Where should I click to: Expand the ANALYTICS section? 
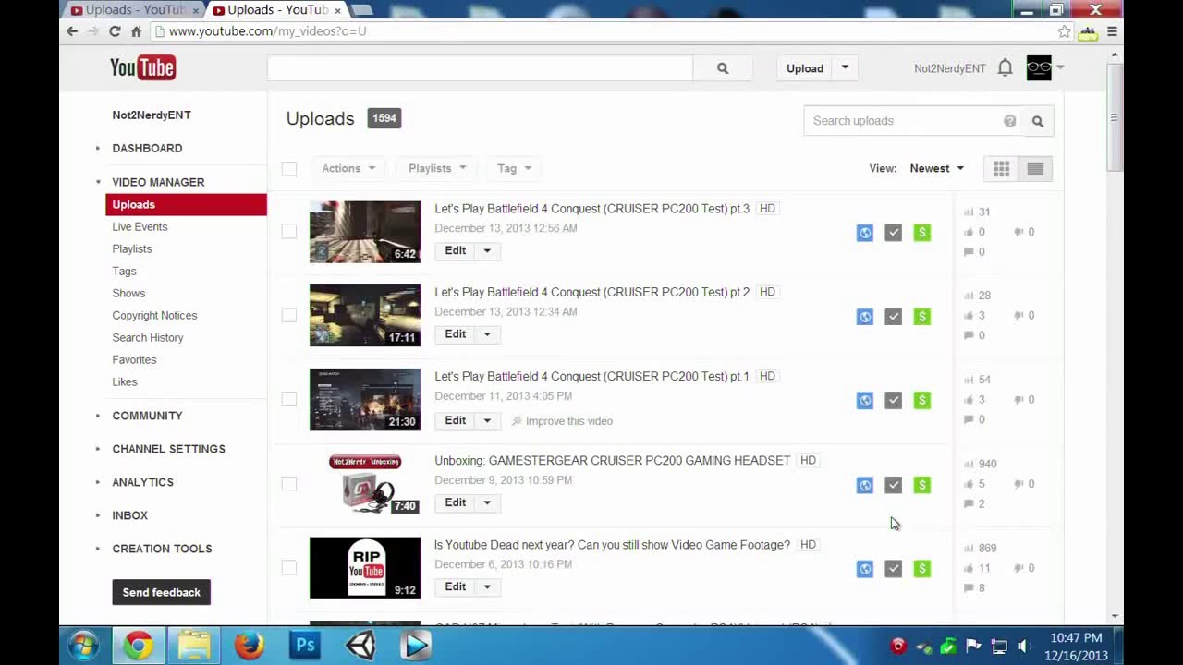coord(142,483)
